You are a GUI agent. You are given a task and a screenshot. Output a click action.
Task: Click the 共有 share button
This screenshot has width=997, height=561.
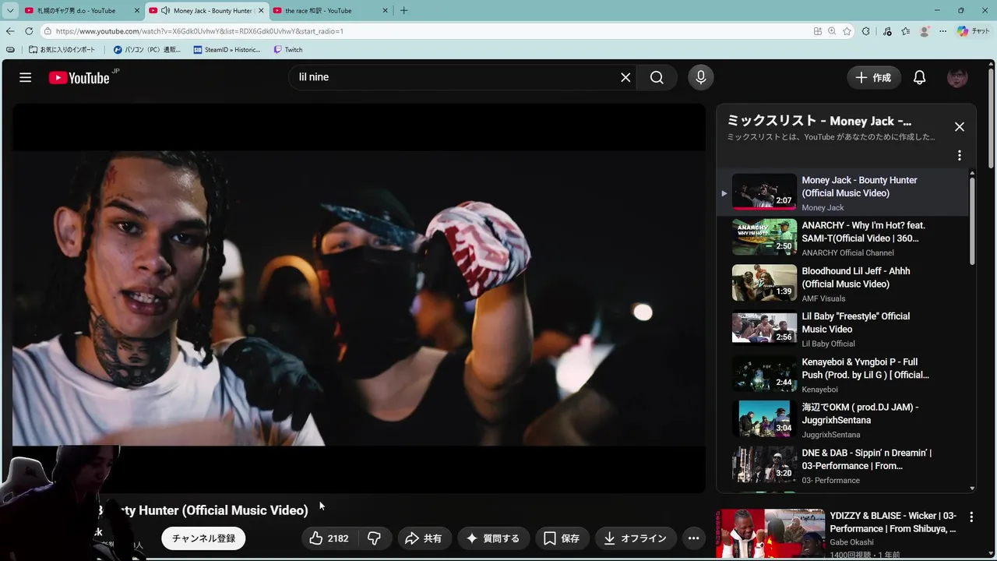(x=424, y=538)
